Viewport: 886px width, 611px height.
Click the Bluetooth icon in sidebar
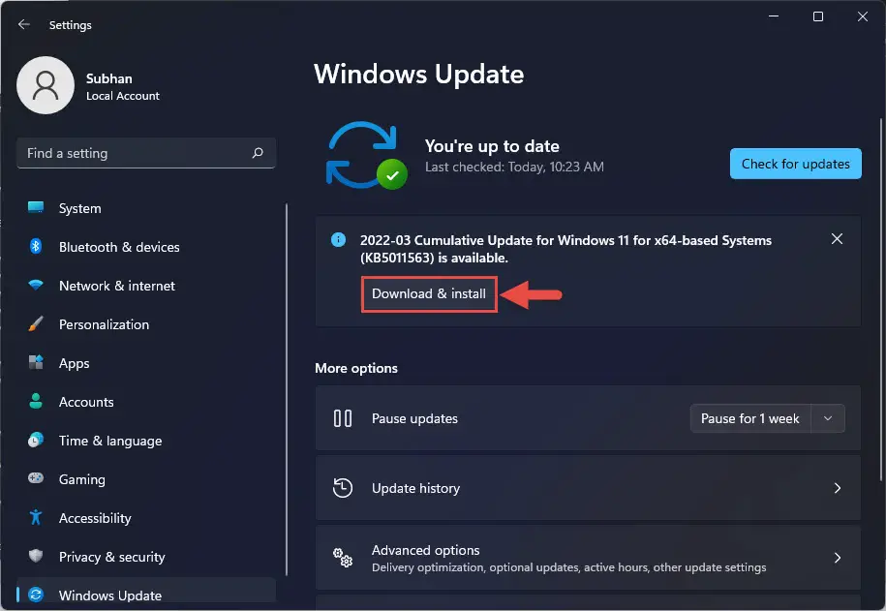coord(36,246)
